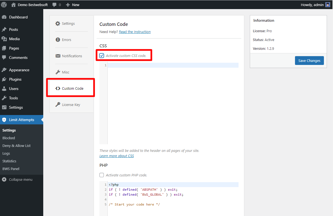Click the Collapse menu arrow icon

pyautogui.click(x=4, y=179)
